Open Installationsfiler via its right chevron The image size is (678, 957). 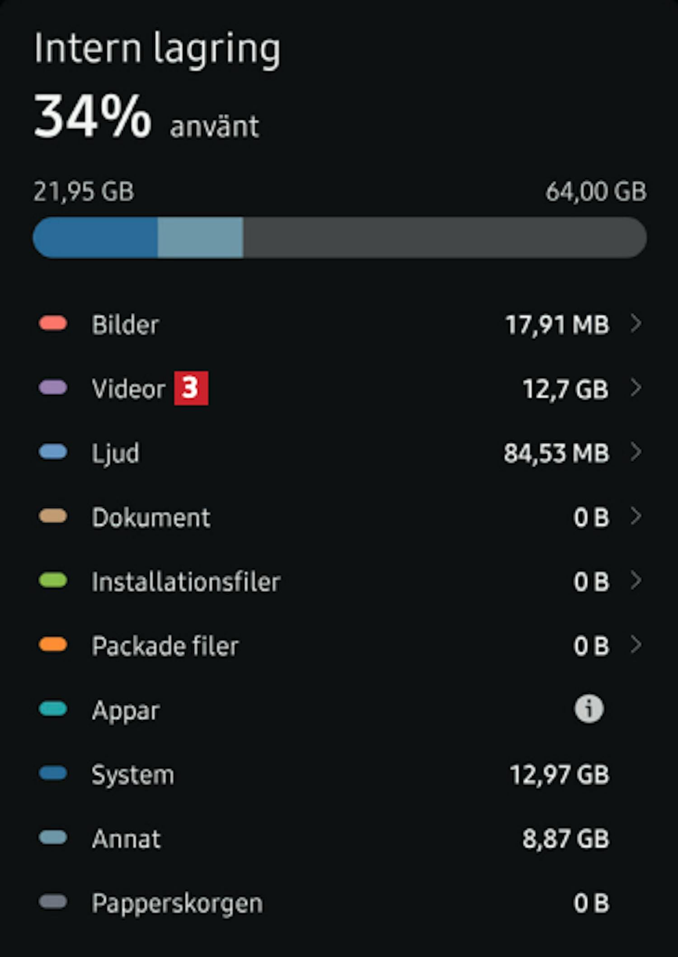pos(636,581)
